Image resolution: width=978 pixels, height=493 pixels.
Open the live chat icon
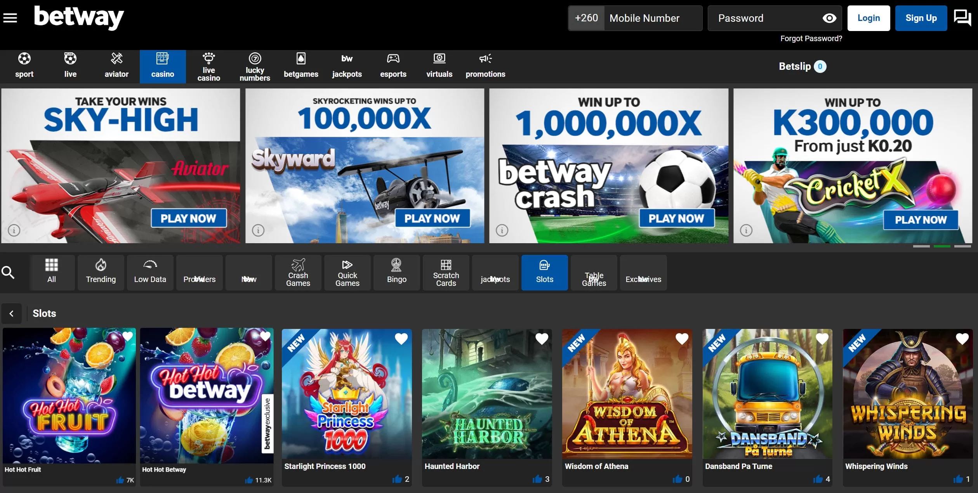(962, 18)
